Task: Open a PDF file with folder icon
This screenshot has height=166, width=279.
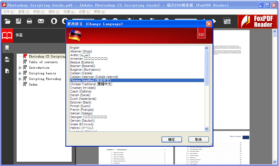Action: pos(8,21)
